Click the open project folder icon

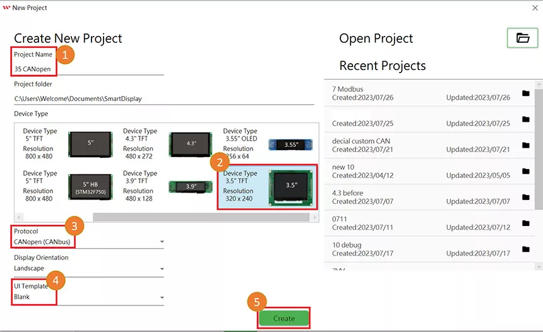coord(522,38)
